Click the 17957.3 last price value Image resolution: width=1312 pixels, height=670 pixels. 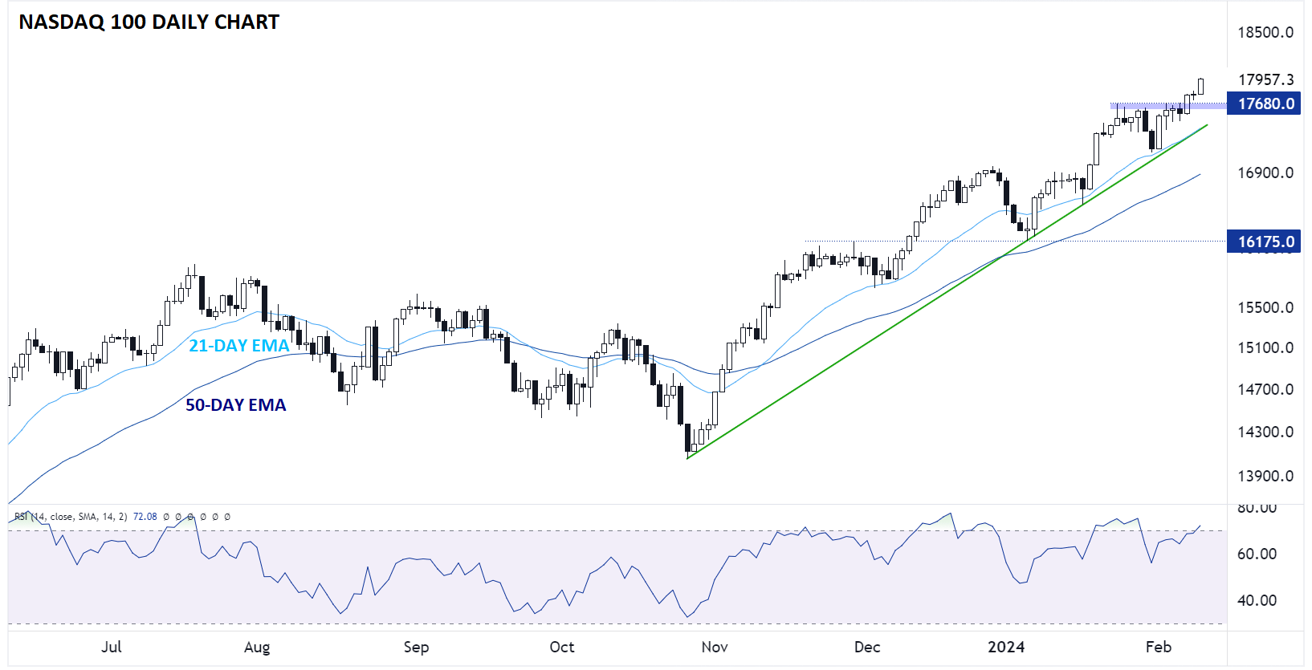[1265, 79]
